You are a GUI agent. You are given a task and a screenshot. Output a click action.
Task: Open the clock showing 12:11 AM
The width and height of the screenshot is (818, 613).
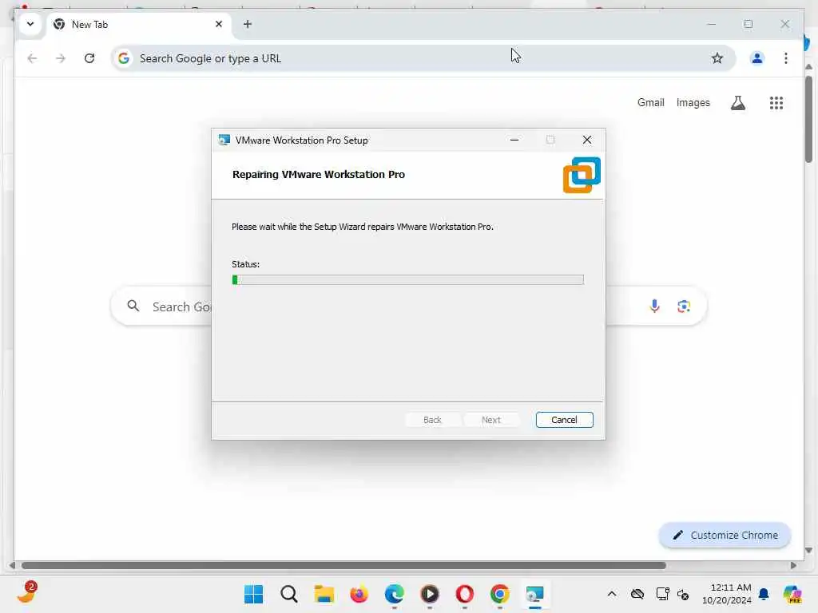726,594
